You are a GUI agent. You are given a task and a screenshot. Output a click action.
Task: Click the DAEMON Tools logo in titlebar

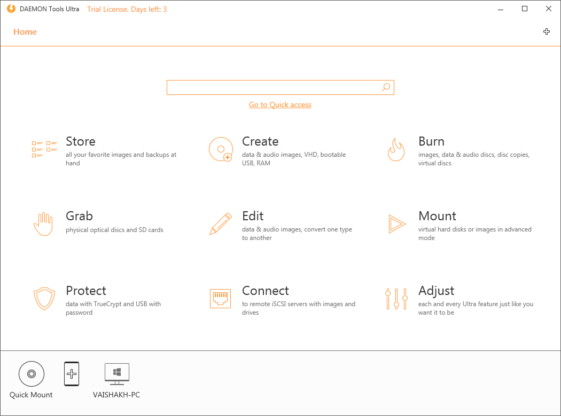point(9,9)
